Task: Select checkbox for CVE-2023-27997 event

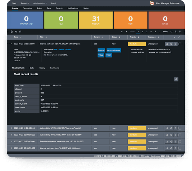Action: pos(180,135)
